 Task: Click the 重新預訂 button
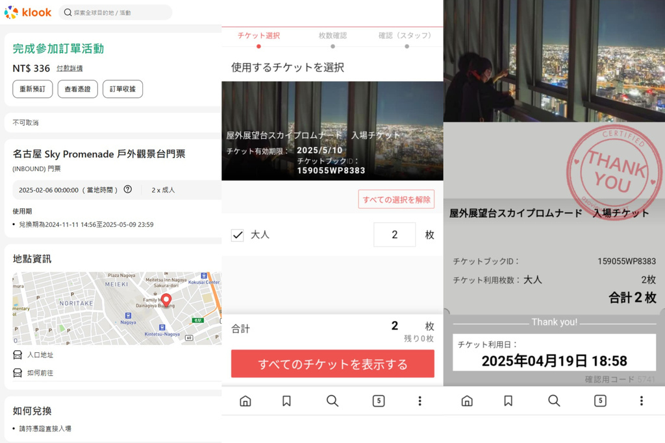(32, 89)
